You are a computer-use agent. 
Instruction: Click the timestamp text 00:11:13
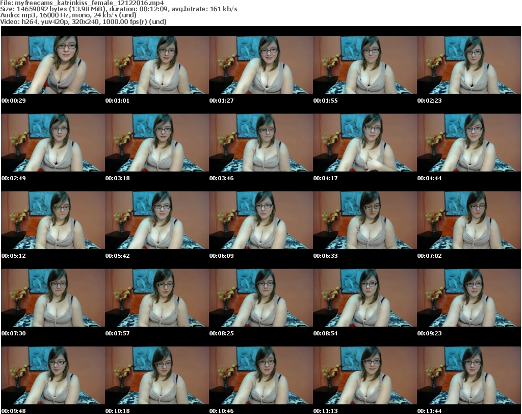pyautogui.click(x=326, y=411)
